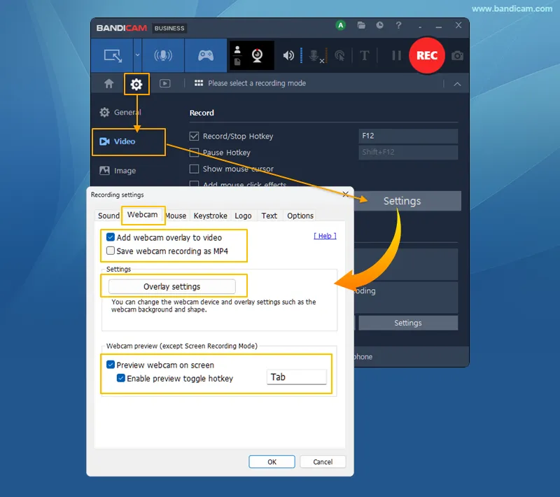The height and width of the screenshot is (497, 560).
Task: Take screenshot with camera icon
Action: coord(457,56)
